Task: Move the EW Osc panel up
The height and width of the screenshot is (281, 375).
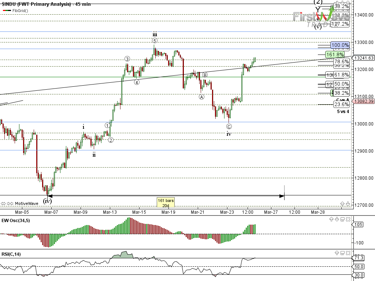Action: [x=331, y=219]
